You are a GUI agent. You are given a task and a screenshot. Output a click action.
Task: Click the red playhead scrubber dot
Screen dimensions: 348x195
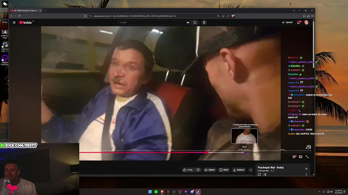pos(207,152)
